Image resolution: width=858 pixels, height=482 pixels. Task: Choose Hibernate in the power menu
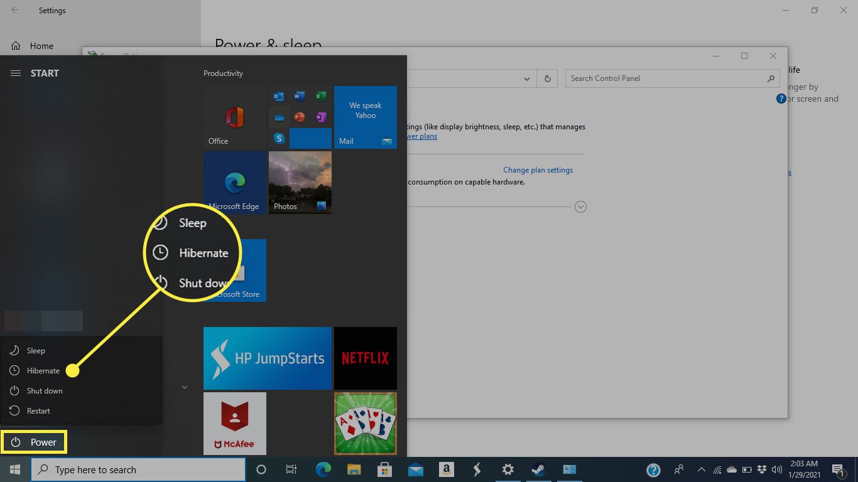click(x=81, y=371)
